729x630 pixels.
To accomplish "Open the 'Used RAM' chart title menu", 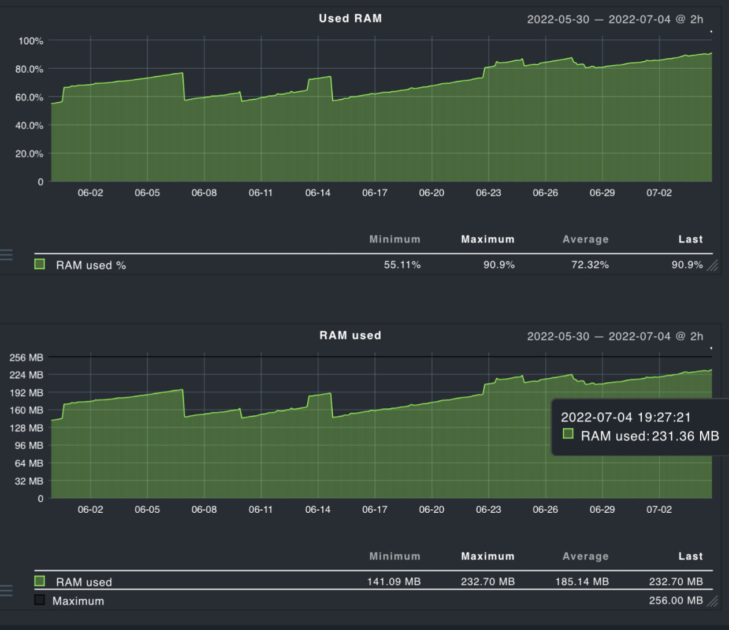I will click(x=350, y=18).
